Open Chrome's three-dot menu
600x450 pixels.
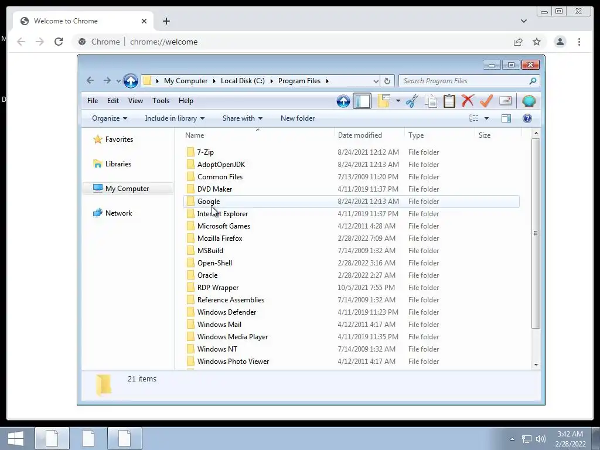point(579,42)
